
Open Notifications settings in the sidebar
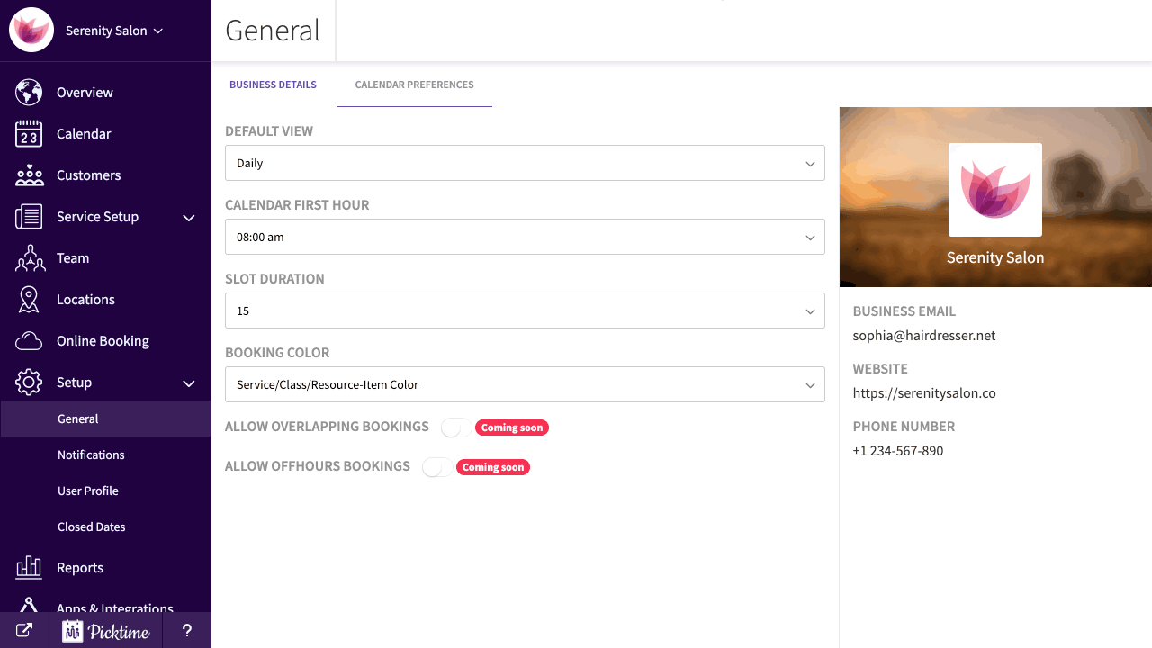91,454
